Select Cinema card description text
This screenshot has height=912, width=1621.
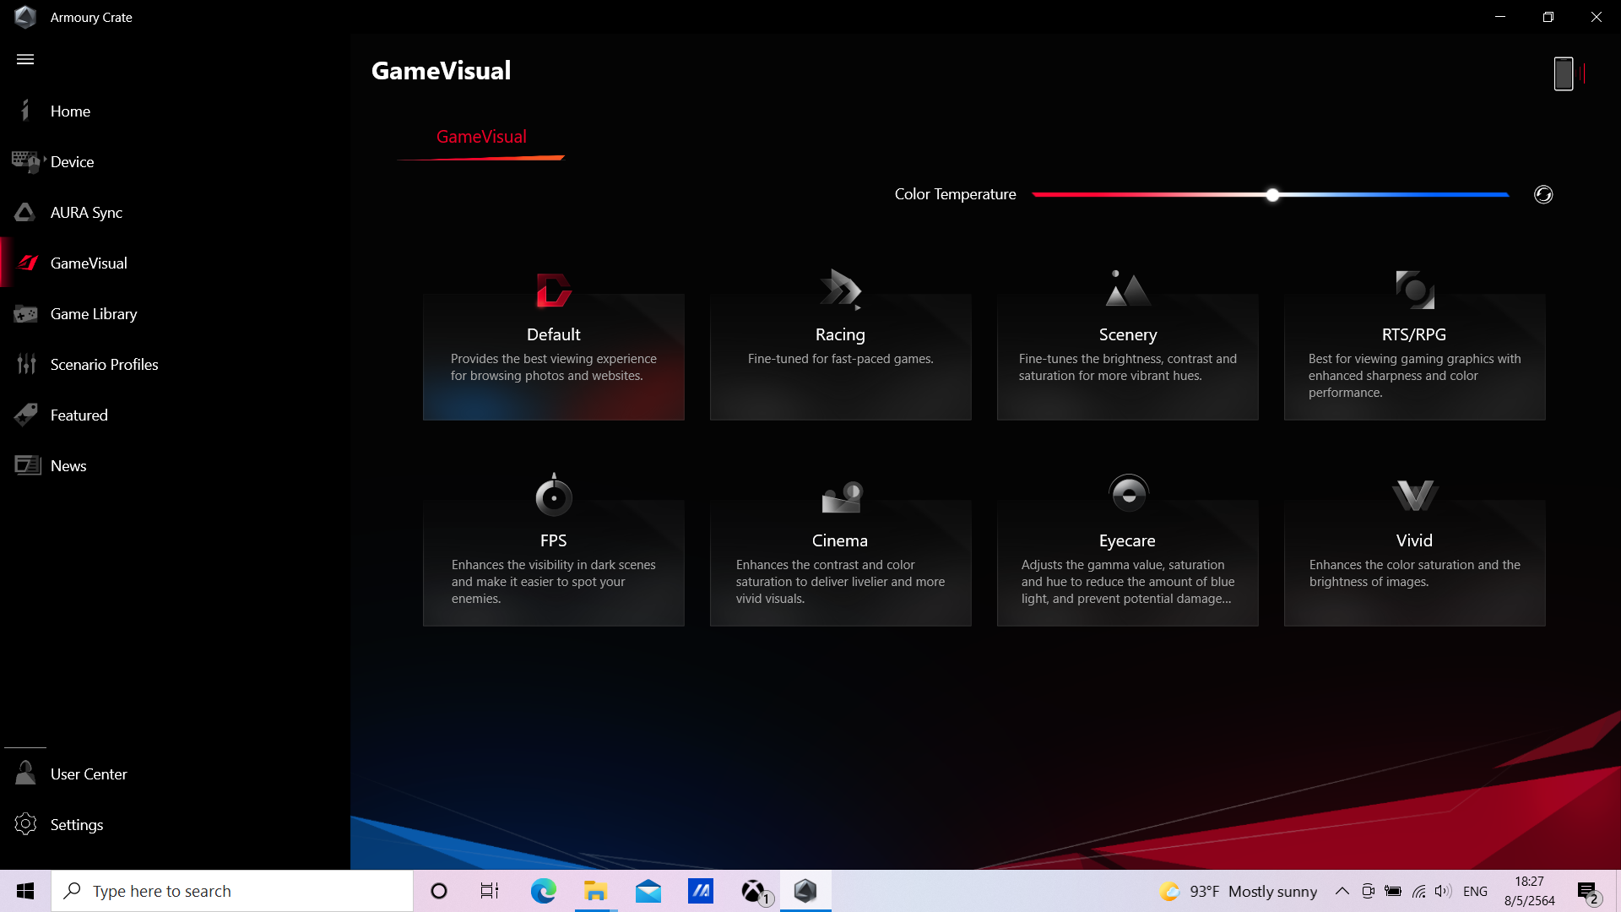(x=841, y=582)
